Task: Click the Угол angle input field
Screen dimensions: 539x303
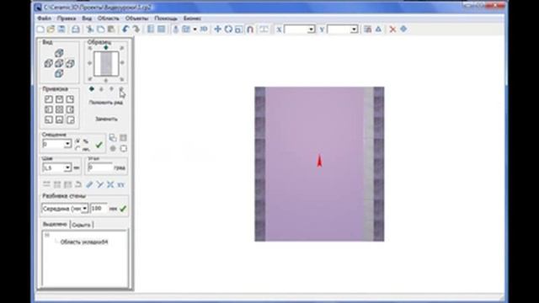Action: [100, 167]
